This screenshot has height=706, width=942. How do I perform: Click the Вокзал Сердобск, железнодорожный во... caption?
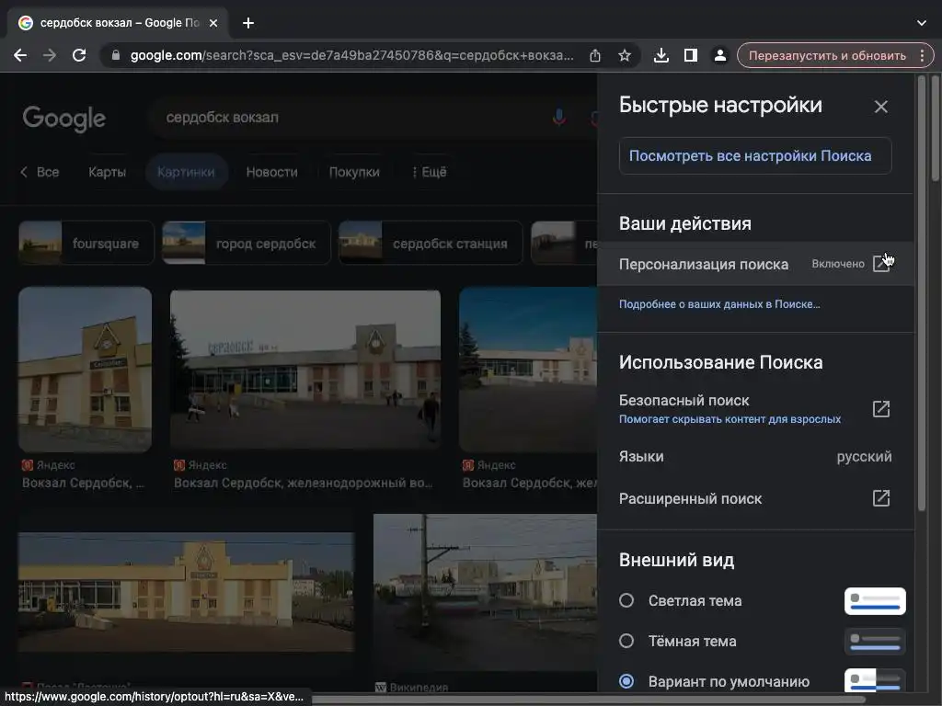pyautogui.click(x=303, y=483)
